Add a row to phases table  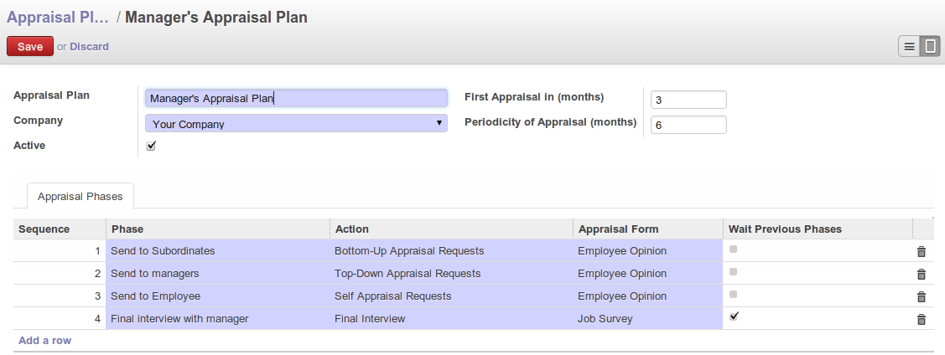click(44, 341)
